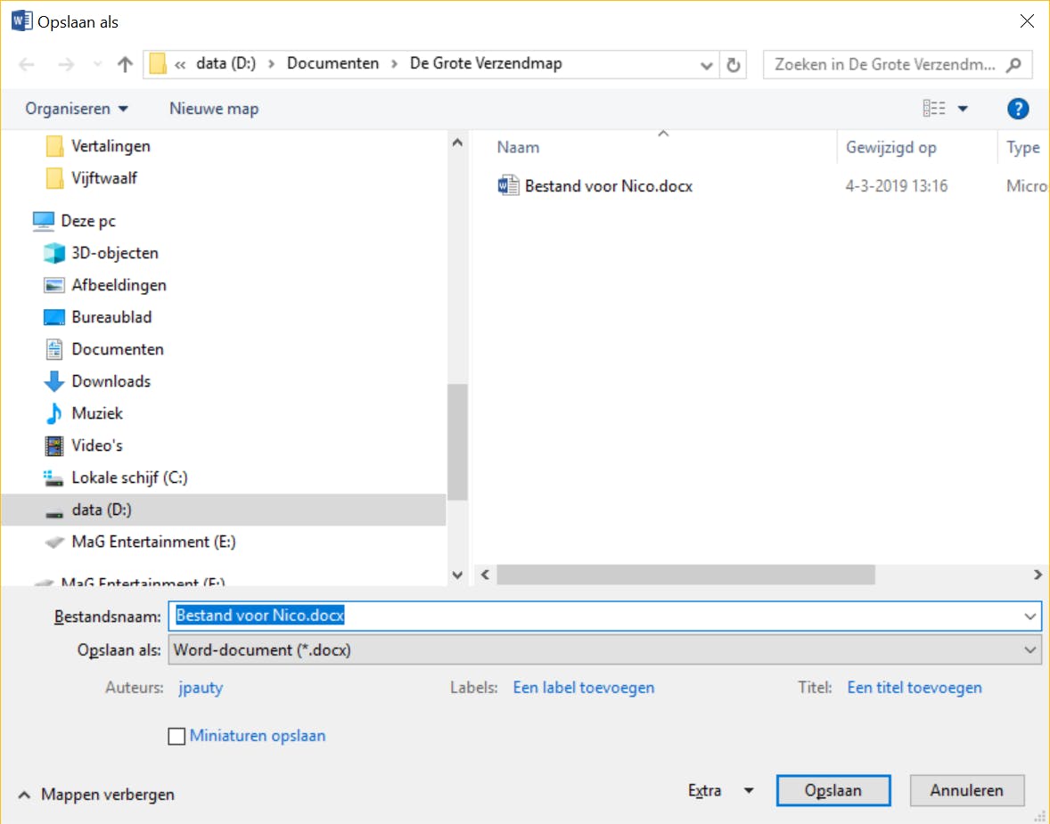Sort files by the Naam column
Image resolution: width=1050 pixels, height=824 pixels.
(x=518, y=147)
